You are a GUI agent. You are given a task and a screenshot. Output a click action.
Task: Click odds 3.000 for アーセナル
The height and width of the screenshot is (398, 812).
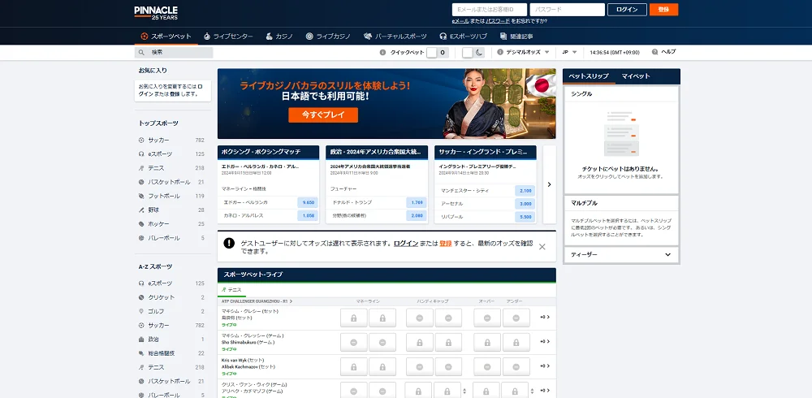tap(525, 204)
